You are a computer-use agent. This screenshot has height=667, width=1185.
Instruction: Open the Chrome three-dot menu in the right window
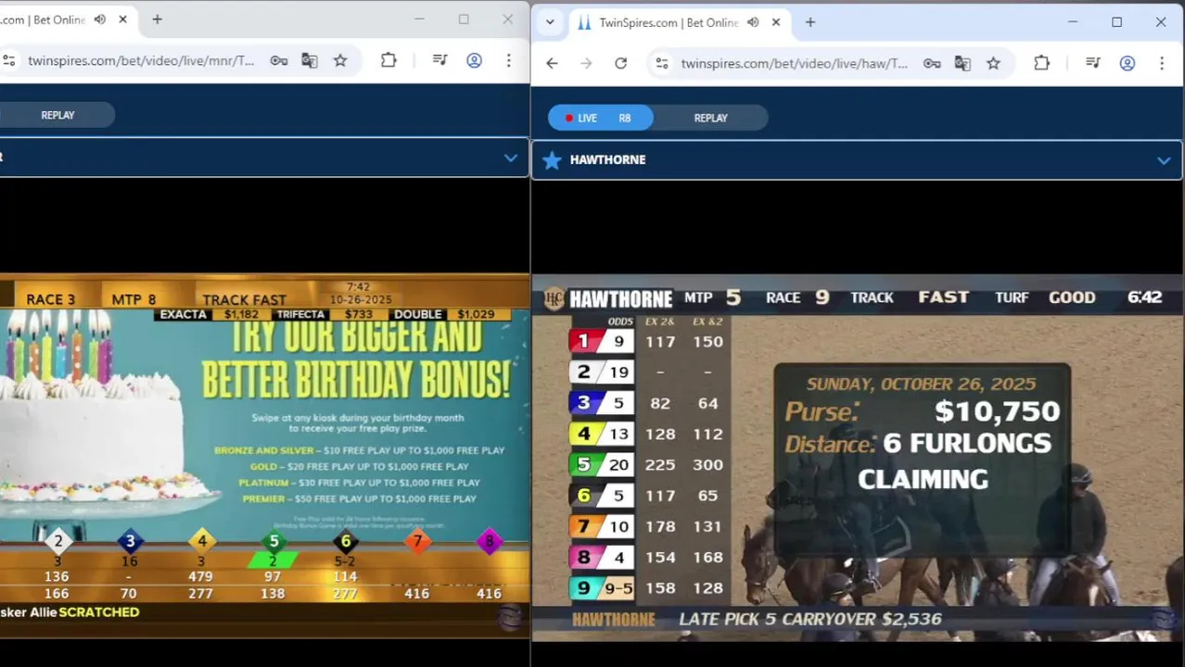click(1162, 63)
